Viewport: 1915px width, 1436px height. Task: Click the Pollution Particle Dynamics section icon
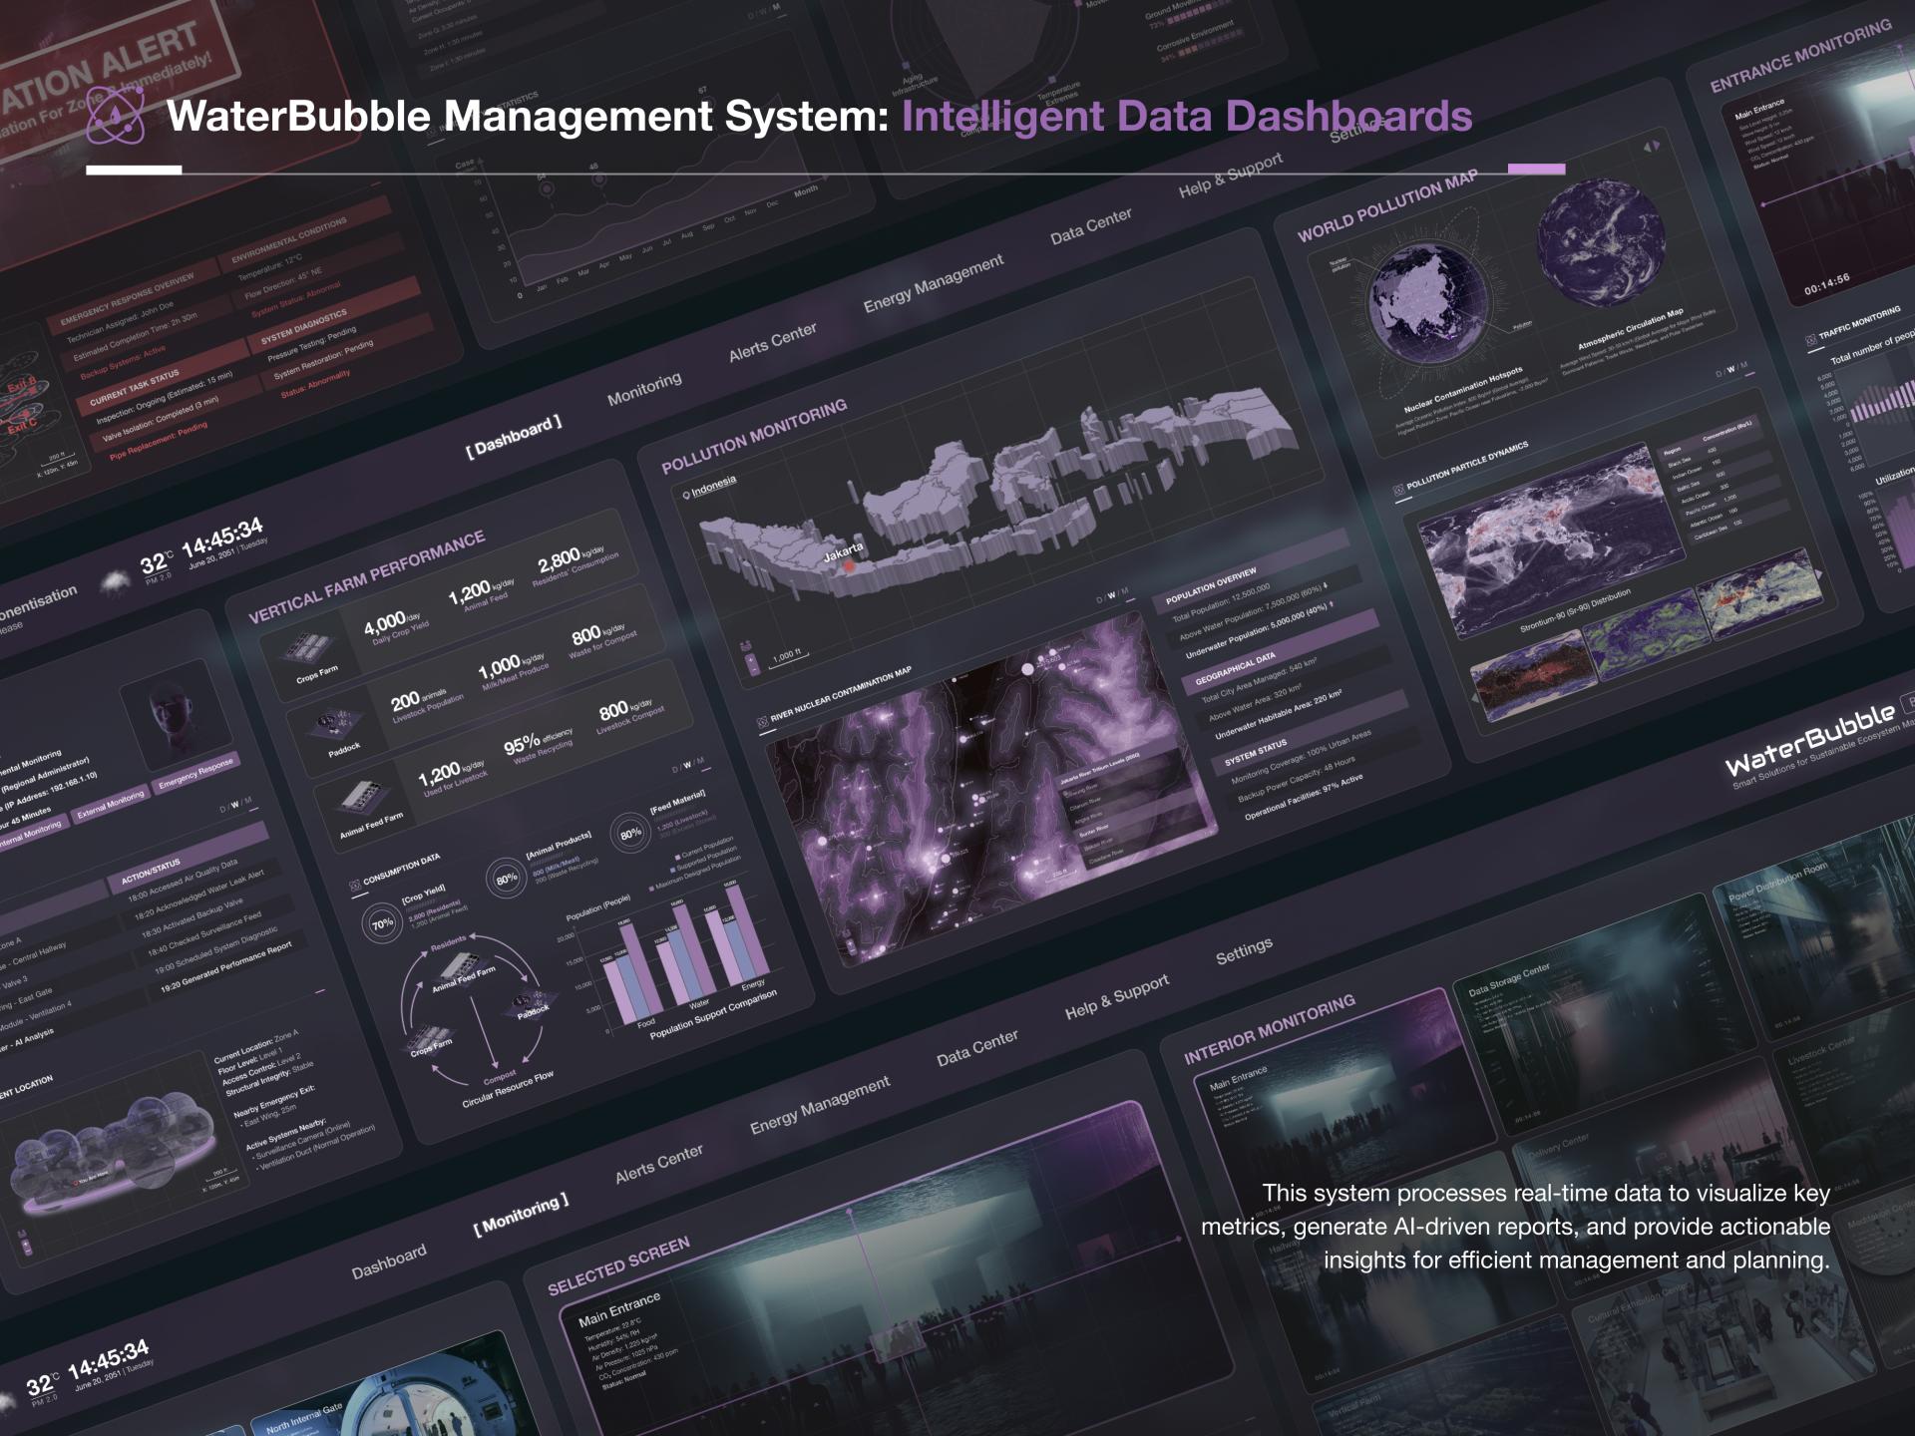click(1398, 490)
